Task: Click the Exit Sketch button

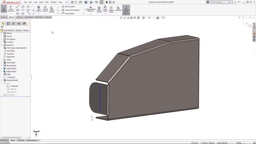Action: tap(4, 9)
